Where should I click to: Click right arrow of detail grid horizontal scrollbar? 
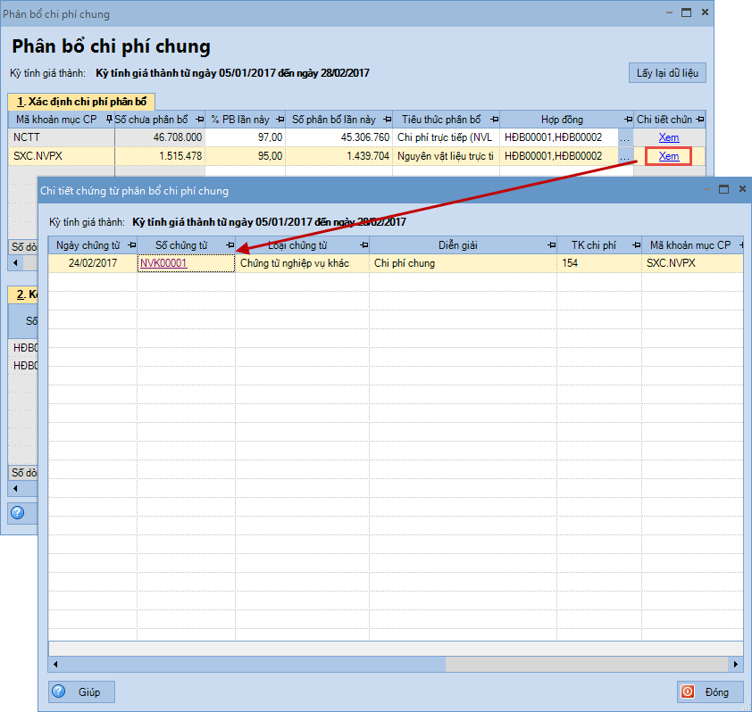(x=736, y=665)
